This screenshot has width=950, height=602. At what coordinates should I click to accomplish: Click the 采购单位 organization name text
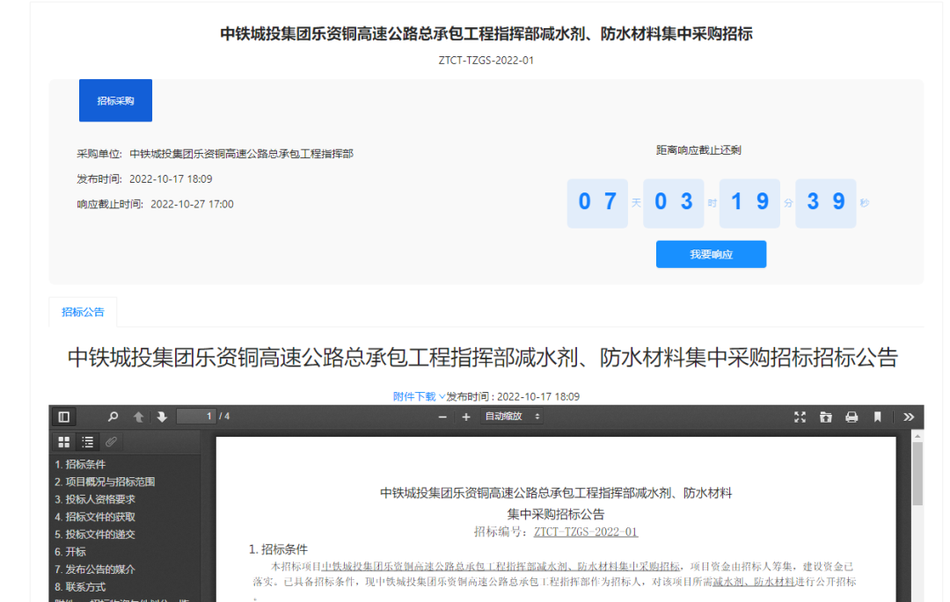[x=241, y=154]
